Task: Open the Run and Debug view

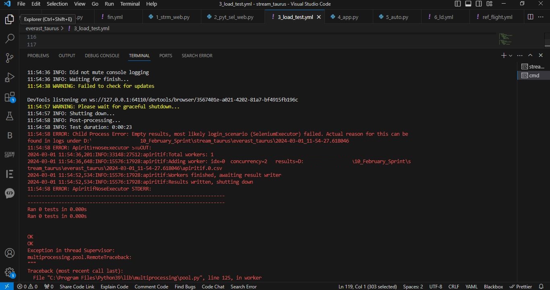Action: tap(9, 77)
